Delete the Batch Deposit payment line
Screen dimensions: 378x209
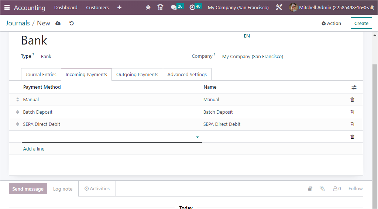352,112
